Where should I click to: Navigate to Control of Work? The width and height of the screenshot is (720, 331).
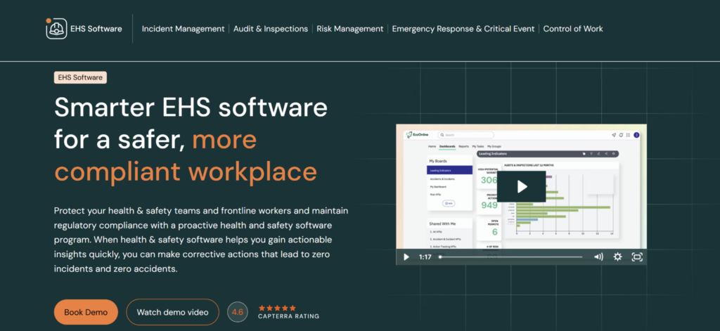click(x=573, y=29)
